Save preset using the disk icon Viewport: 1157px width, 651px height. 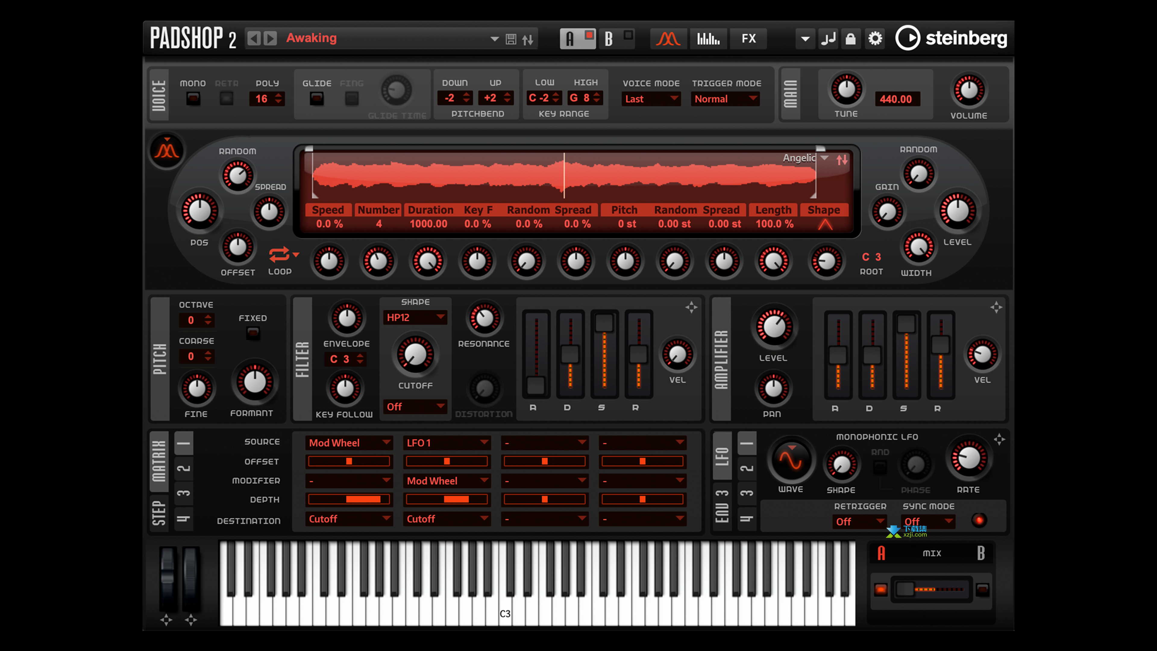point(511,39)
